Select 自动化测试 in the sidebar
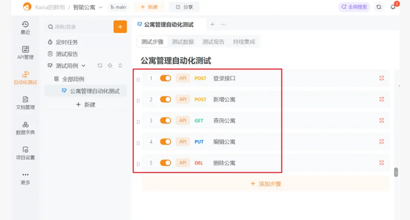The image size is (410, 220). coord(25,78)
